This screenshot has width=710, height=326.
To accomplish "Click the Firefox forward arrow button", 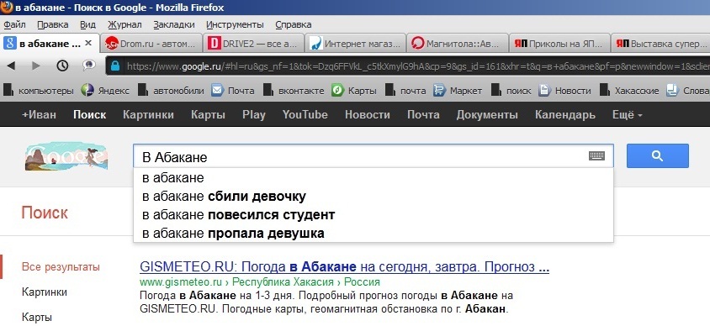I will (36, 66).
